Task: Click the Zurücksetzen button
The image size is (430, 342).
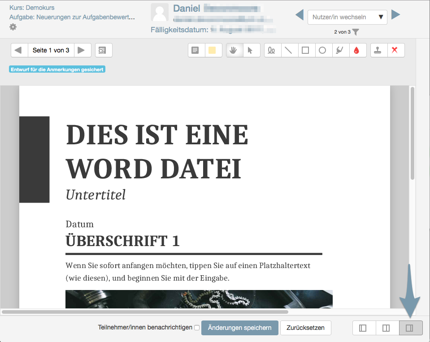Action: pos(305,328)
